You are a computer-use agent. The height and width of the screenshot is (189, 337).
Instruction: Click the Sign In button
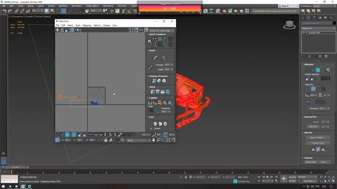point(285,6)
